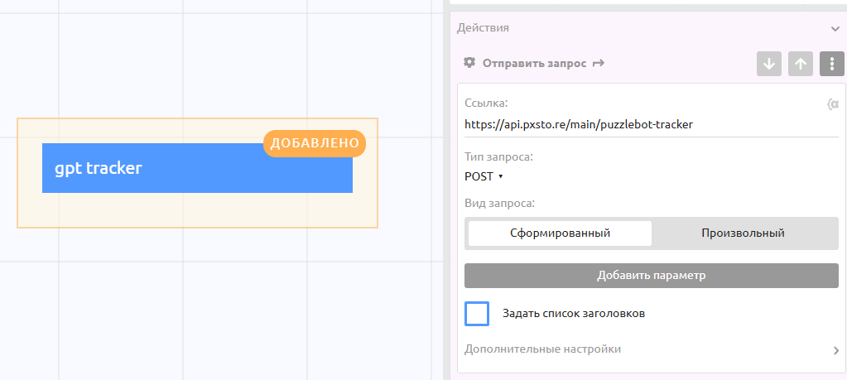Click the variable insert icon near Ссылка
The width and height of the screenshot is (847, 380).
point(832,104)
